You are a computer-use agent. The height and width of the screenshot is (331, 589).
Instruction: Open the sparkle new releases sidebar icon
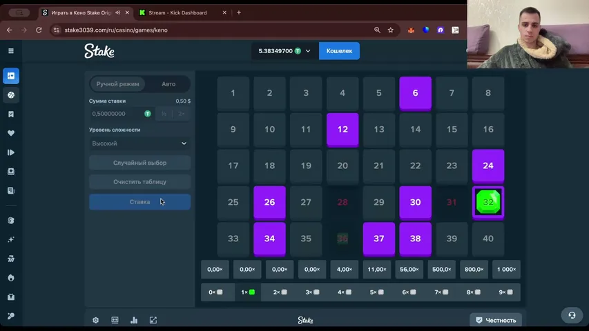pyautogui.click(x=11, y=239)
